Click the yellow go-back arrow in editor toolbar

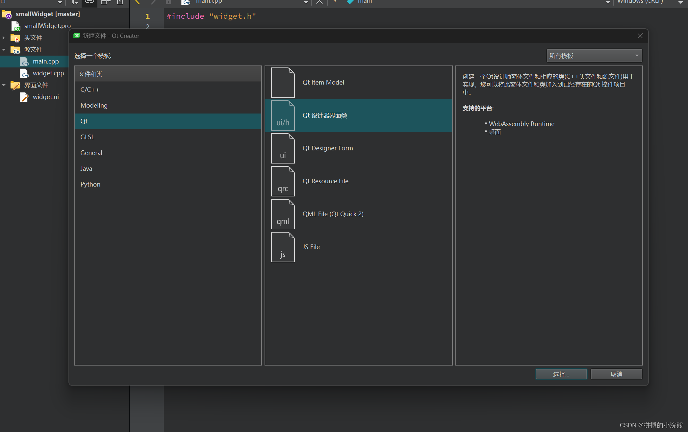point(138,2)
